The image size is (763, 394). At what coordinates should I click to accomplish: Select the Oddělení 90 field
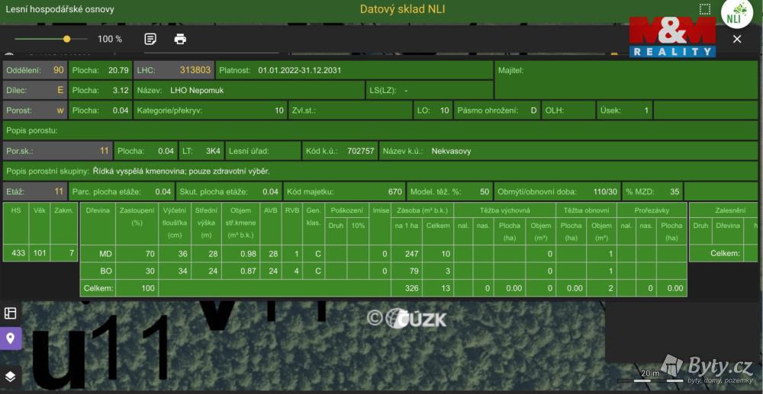point(35,70)
